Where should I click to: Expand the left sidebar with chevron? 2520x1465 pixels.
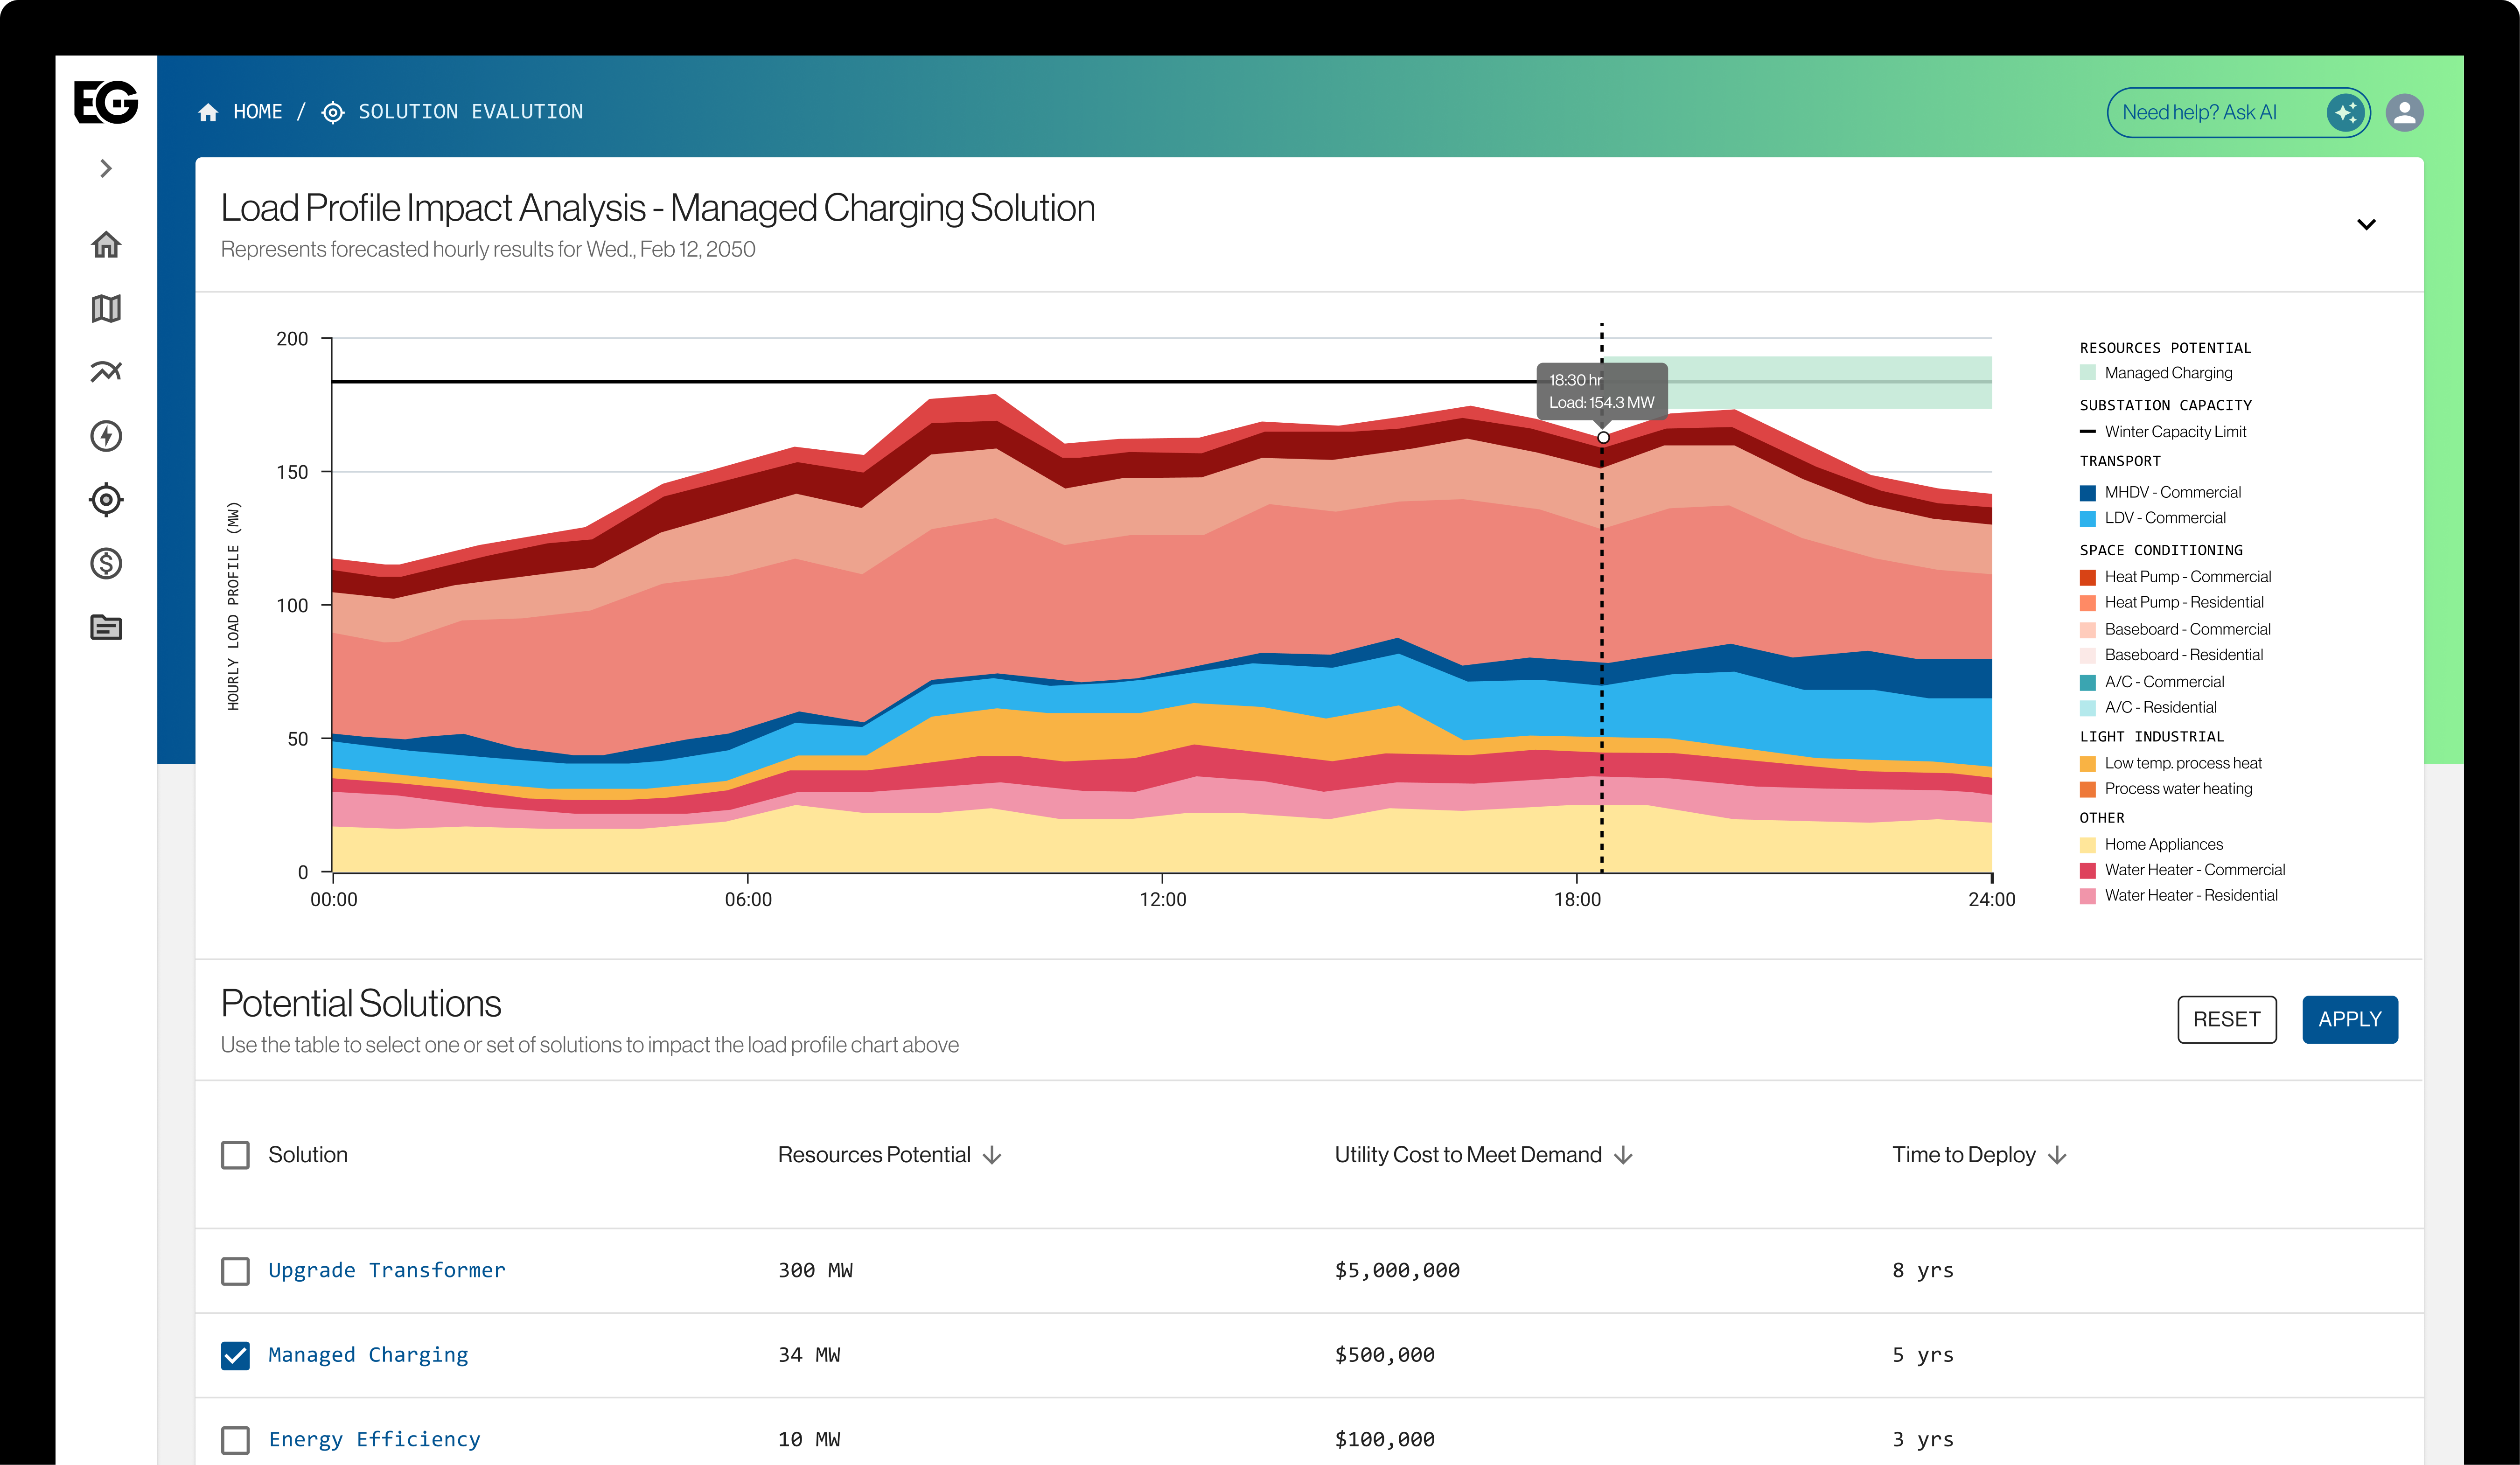click(106, 168)
